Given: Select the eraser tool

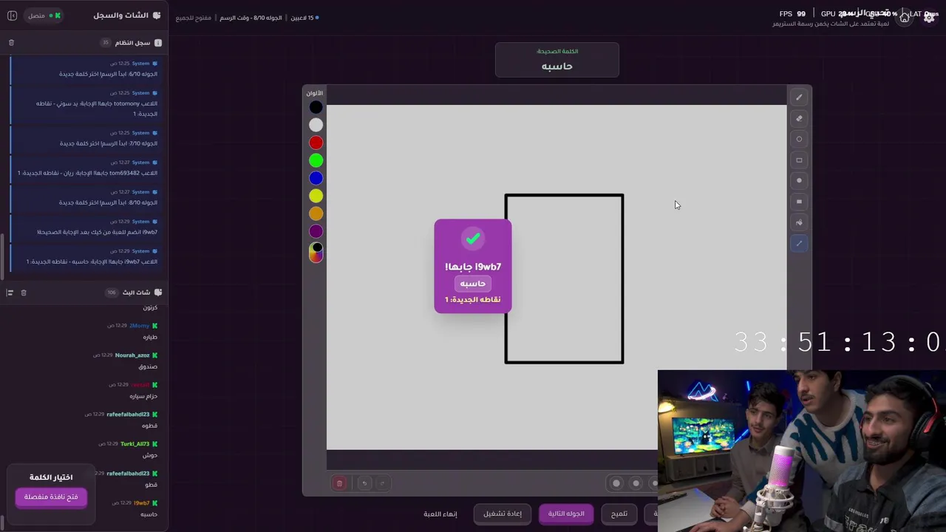Looking at the screenshot, I should point(799,118).
